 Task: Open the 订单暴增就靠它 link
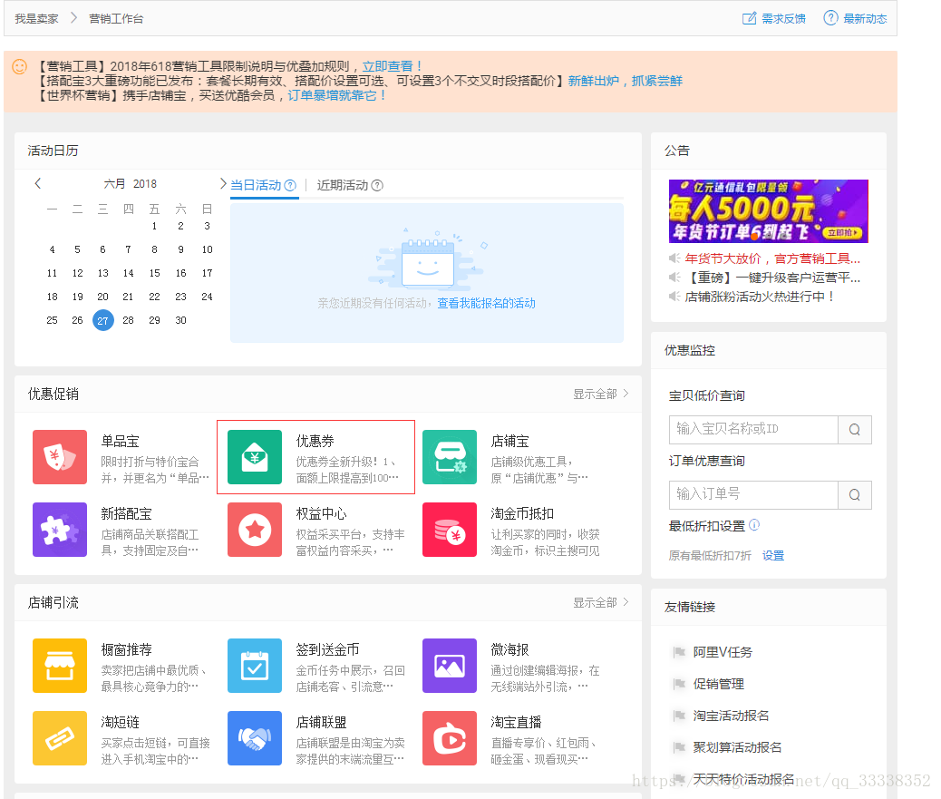(x=337, y=95)
